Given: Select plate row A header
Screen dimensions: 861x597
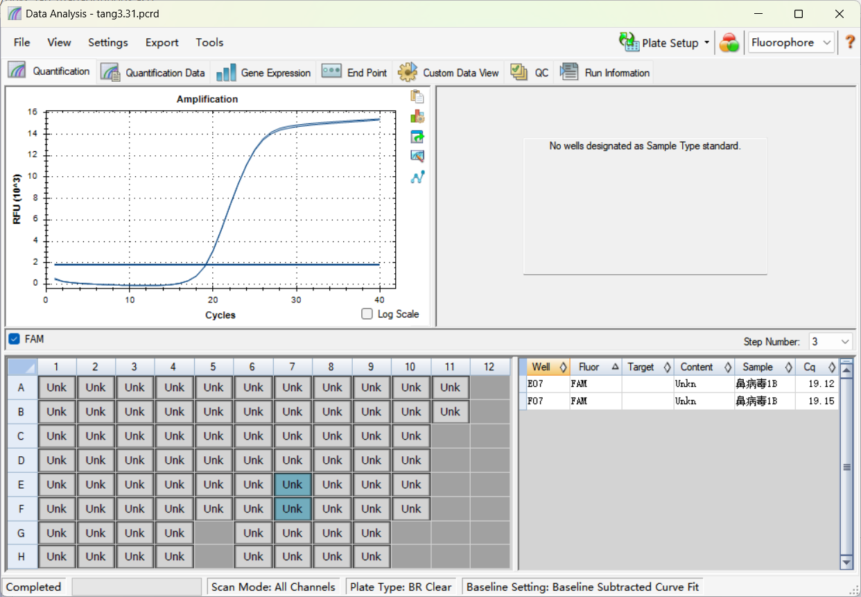Looking at the screenshot, I should click(x=21, y=388).
